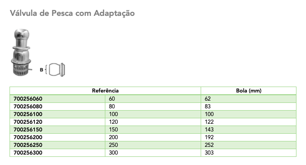The height and width of the screenshot is (165, 306).
Task: Click the fishing valve product photo
Action: point(21,53)
